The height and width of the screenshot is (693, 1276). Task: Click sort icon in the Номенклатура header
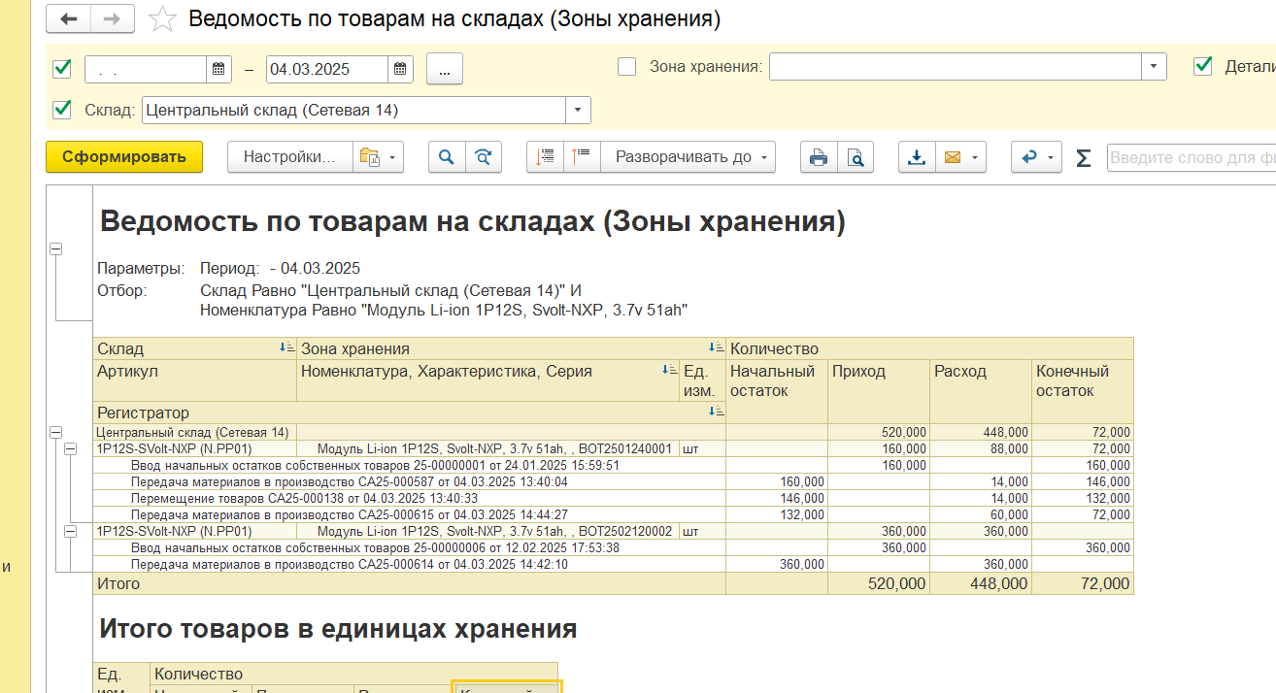(x=670, y=370)
